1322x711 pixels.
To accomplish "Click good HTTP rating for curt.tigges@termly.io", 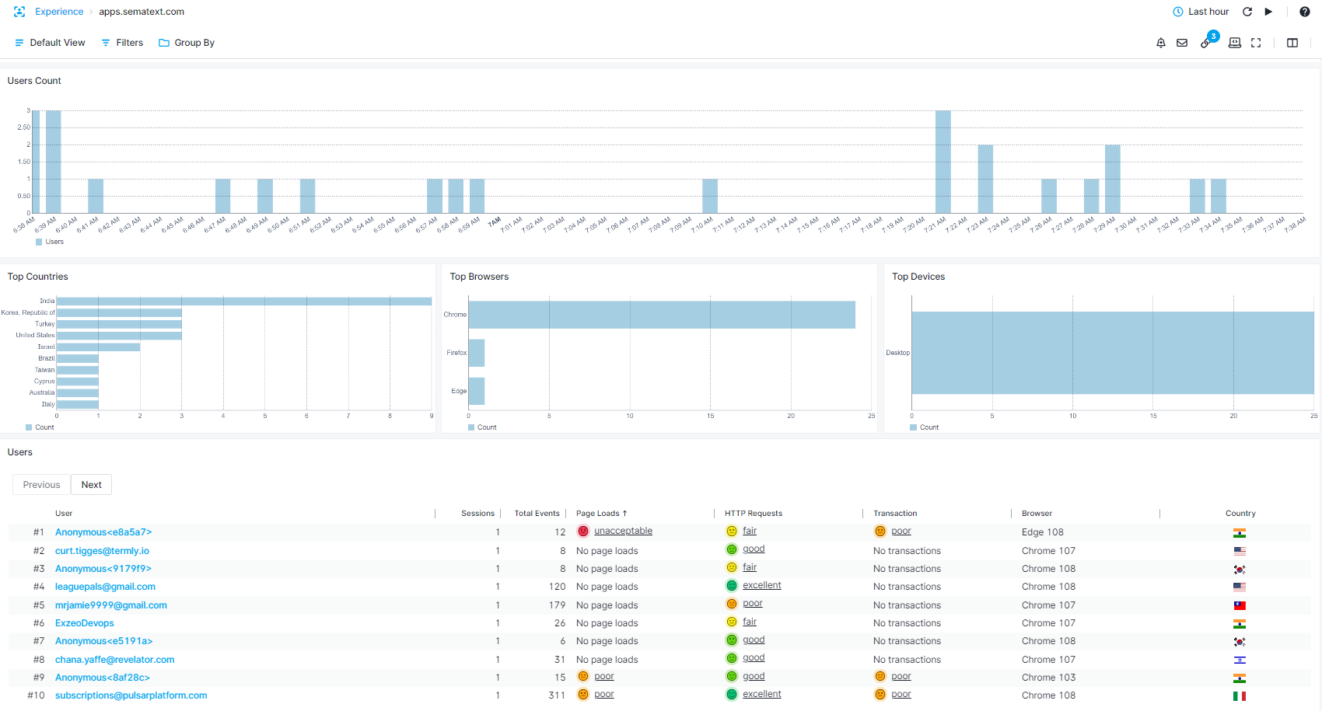I will coord(754,549).
